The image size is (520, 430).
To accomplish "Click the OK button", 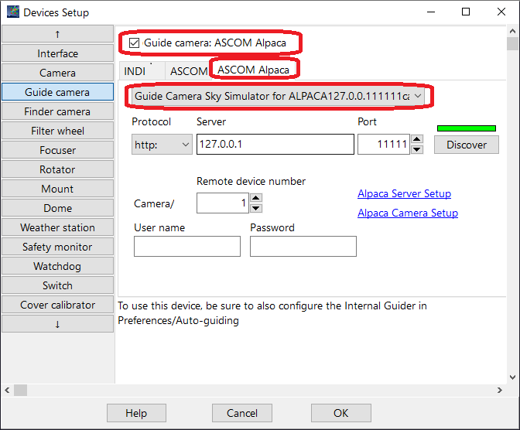I will pyautogui.click(x=340, y=413).
